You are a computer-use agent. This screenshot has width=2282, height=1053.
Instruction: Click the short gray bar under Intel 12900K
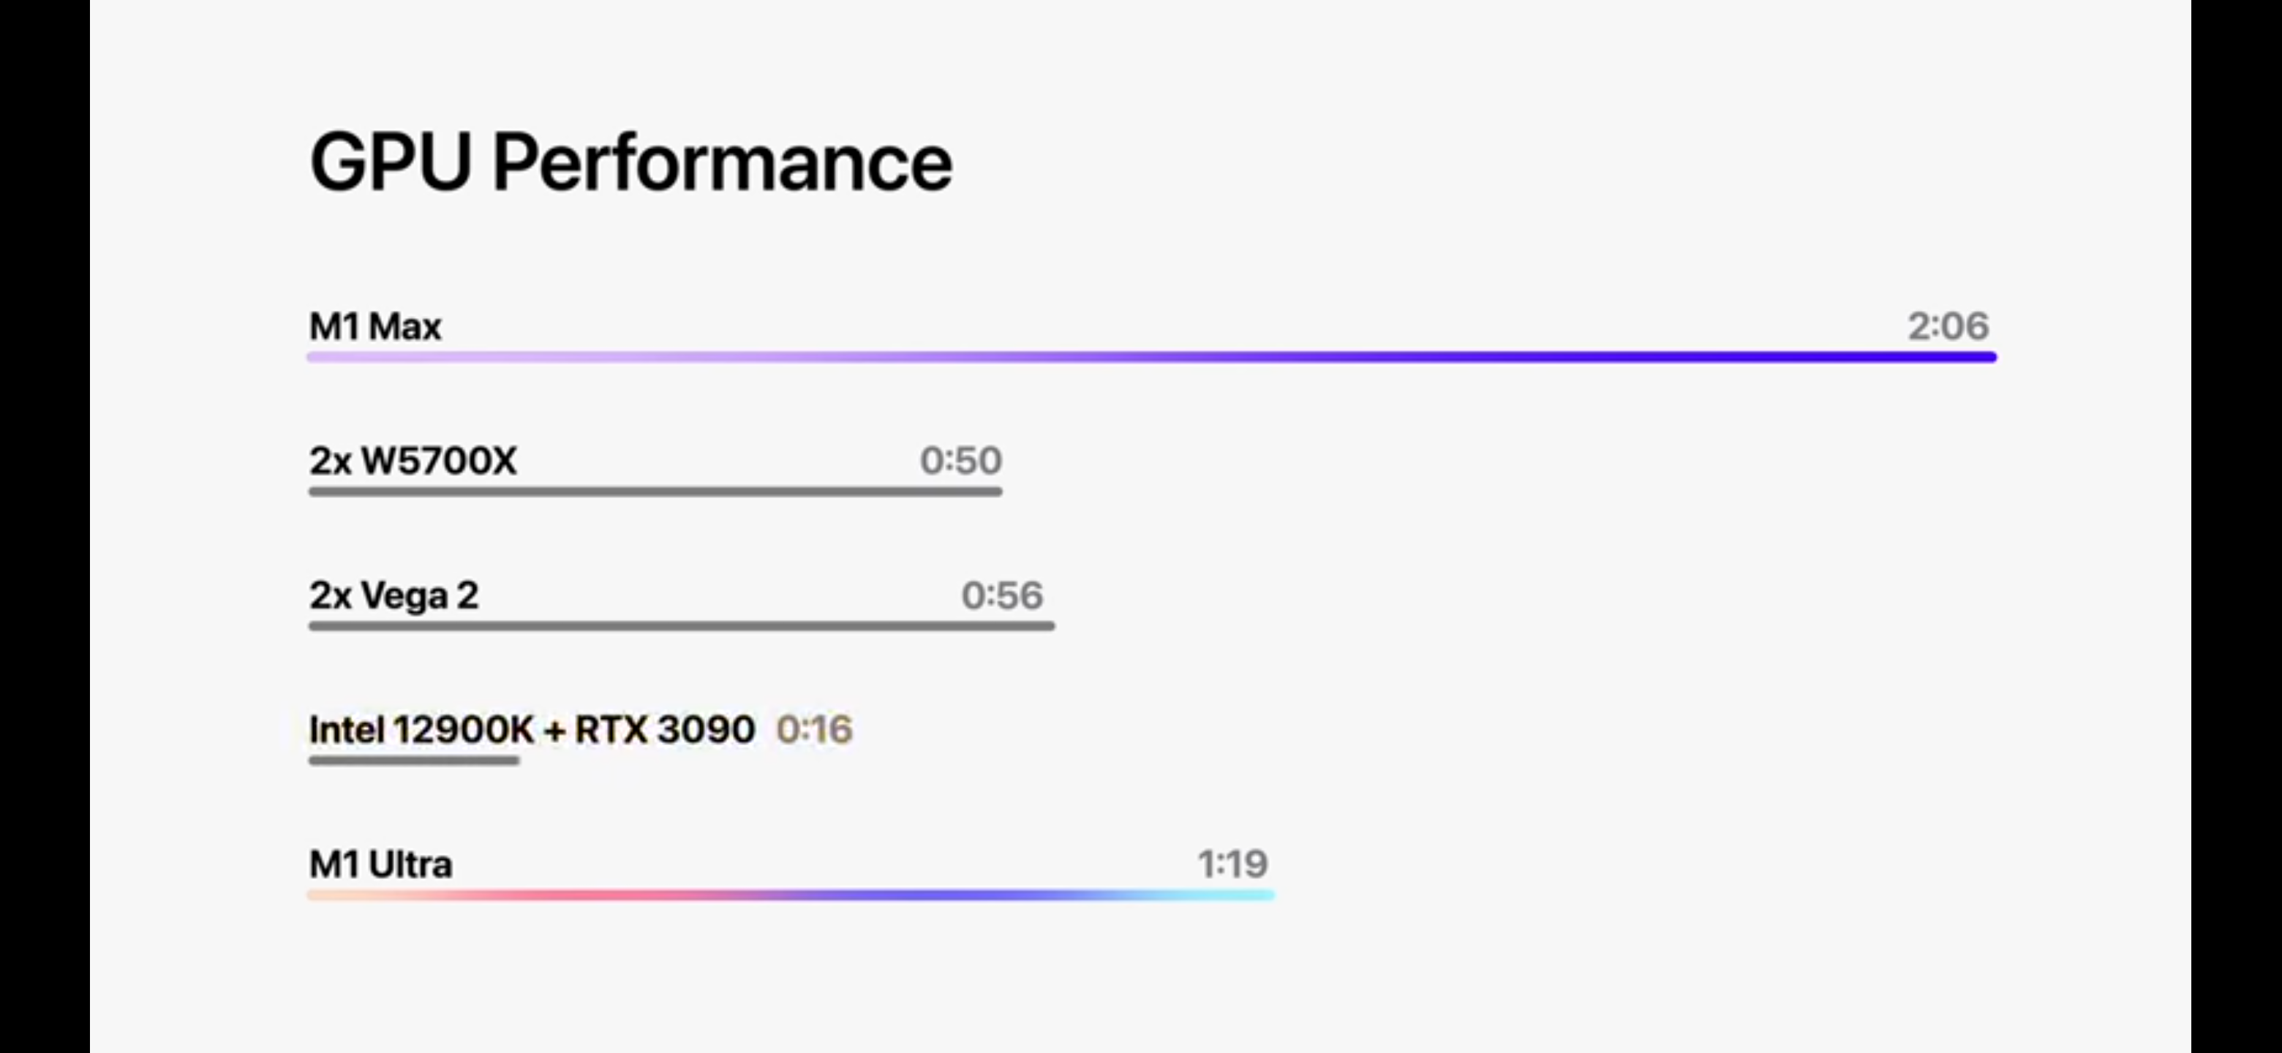coord(414,760)
